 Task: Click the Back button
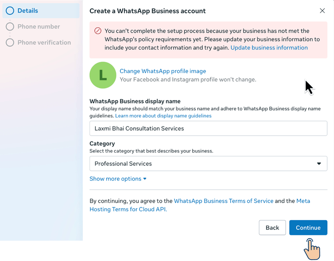(x=272, y=228)
